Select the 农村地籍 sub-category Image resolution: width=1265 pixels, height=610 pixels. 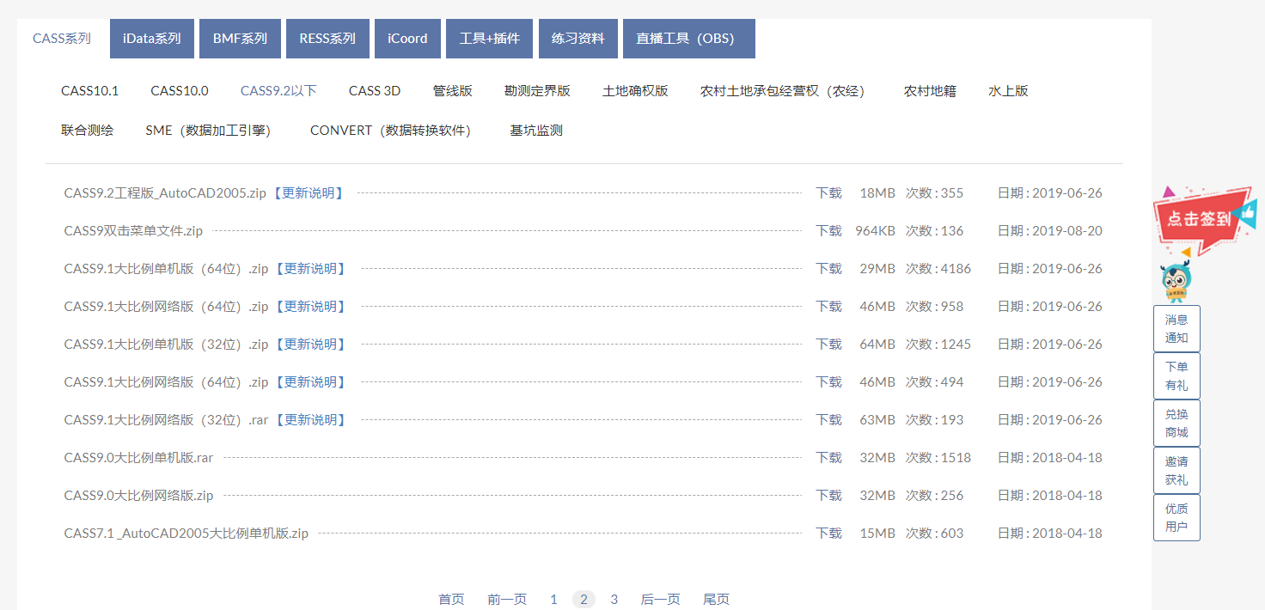(x=930, y=91)
